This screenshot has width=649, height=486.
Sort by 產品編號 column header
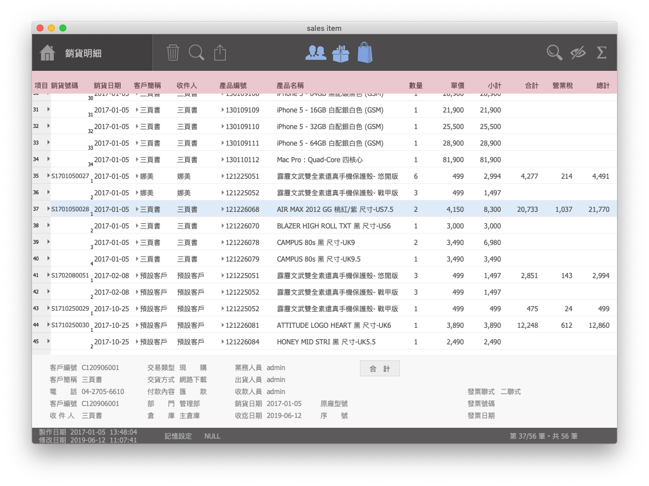[x=233, y=86]
